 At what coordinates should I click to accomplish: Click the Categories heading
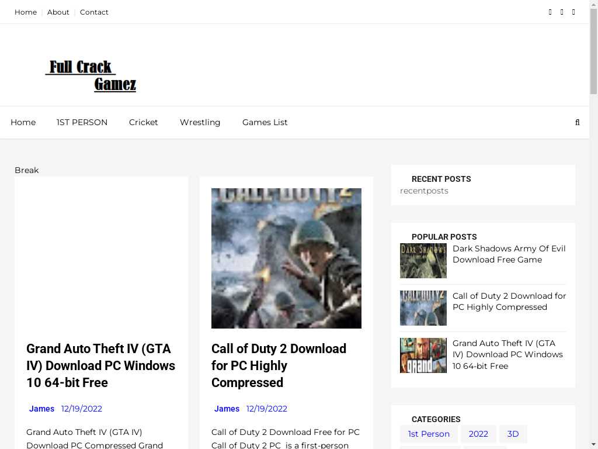436,419
